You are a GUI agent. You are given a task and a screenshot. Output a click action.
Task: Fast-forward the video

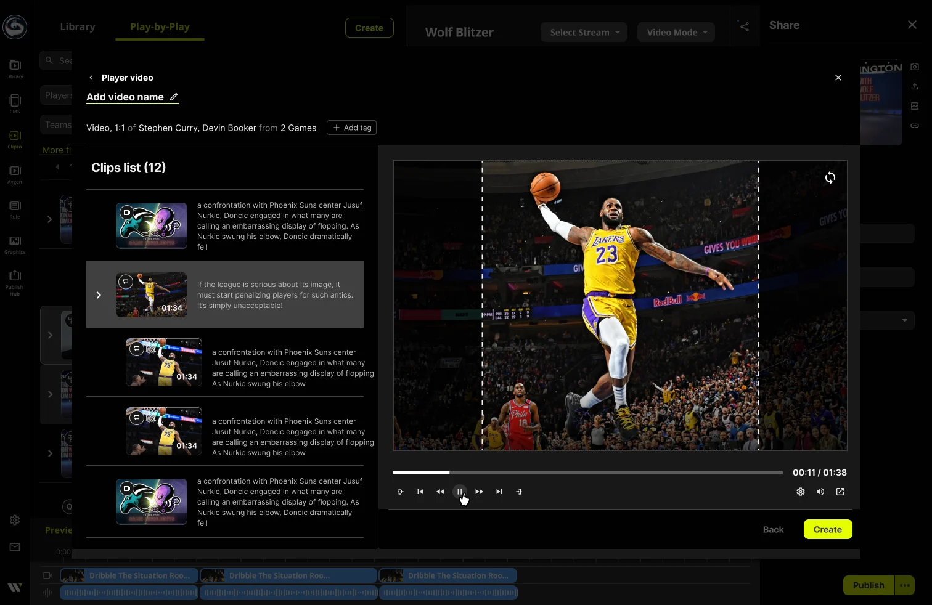tap(480, 492)
